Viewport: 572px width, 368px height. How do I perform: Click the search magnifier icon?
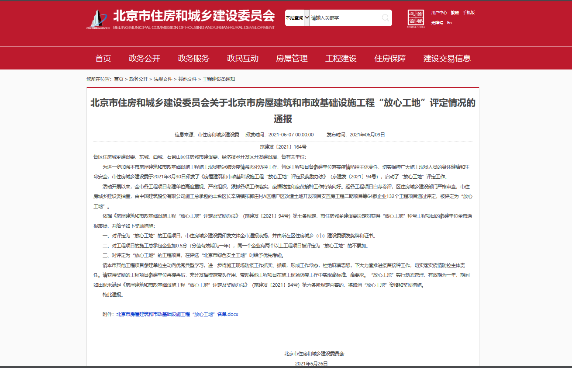pyautogui.click(x=385, y=18)
